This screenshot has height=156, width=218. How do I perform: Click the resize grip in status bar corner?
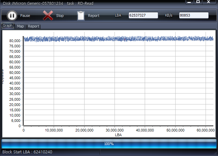tap(216, 153)
